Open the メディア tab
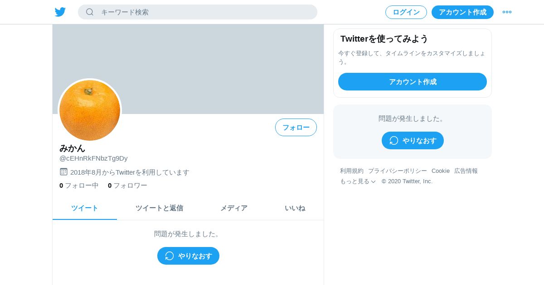 coord(234,208)
